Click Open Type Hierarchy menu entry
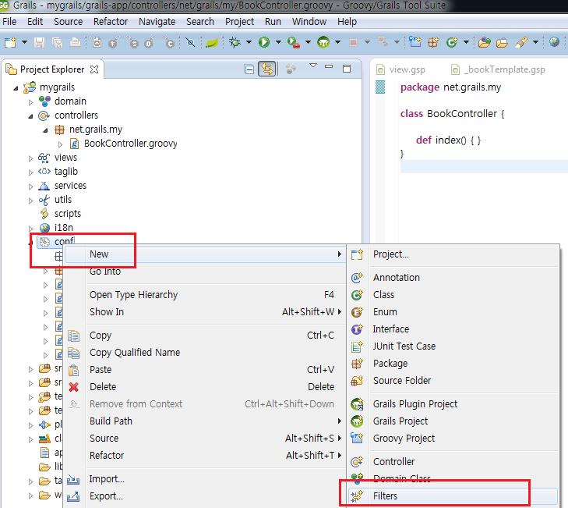 (205, 295)
